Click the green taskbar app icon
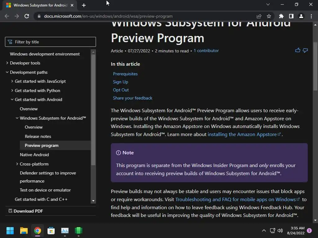This screenshot has height=238, width=318. 79,231
